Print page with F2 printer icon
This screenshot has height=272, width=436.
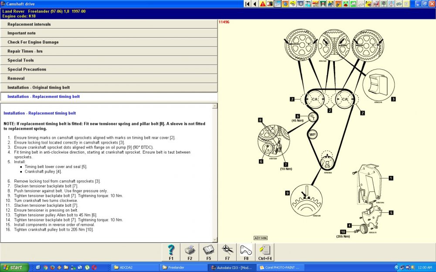(190, 252)
